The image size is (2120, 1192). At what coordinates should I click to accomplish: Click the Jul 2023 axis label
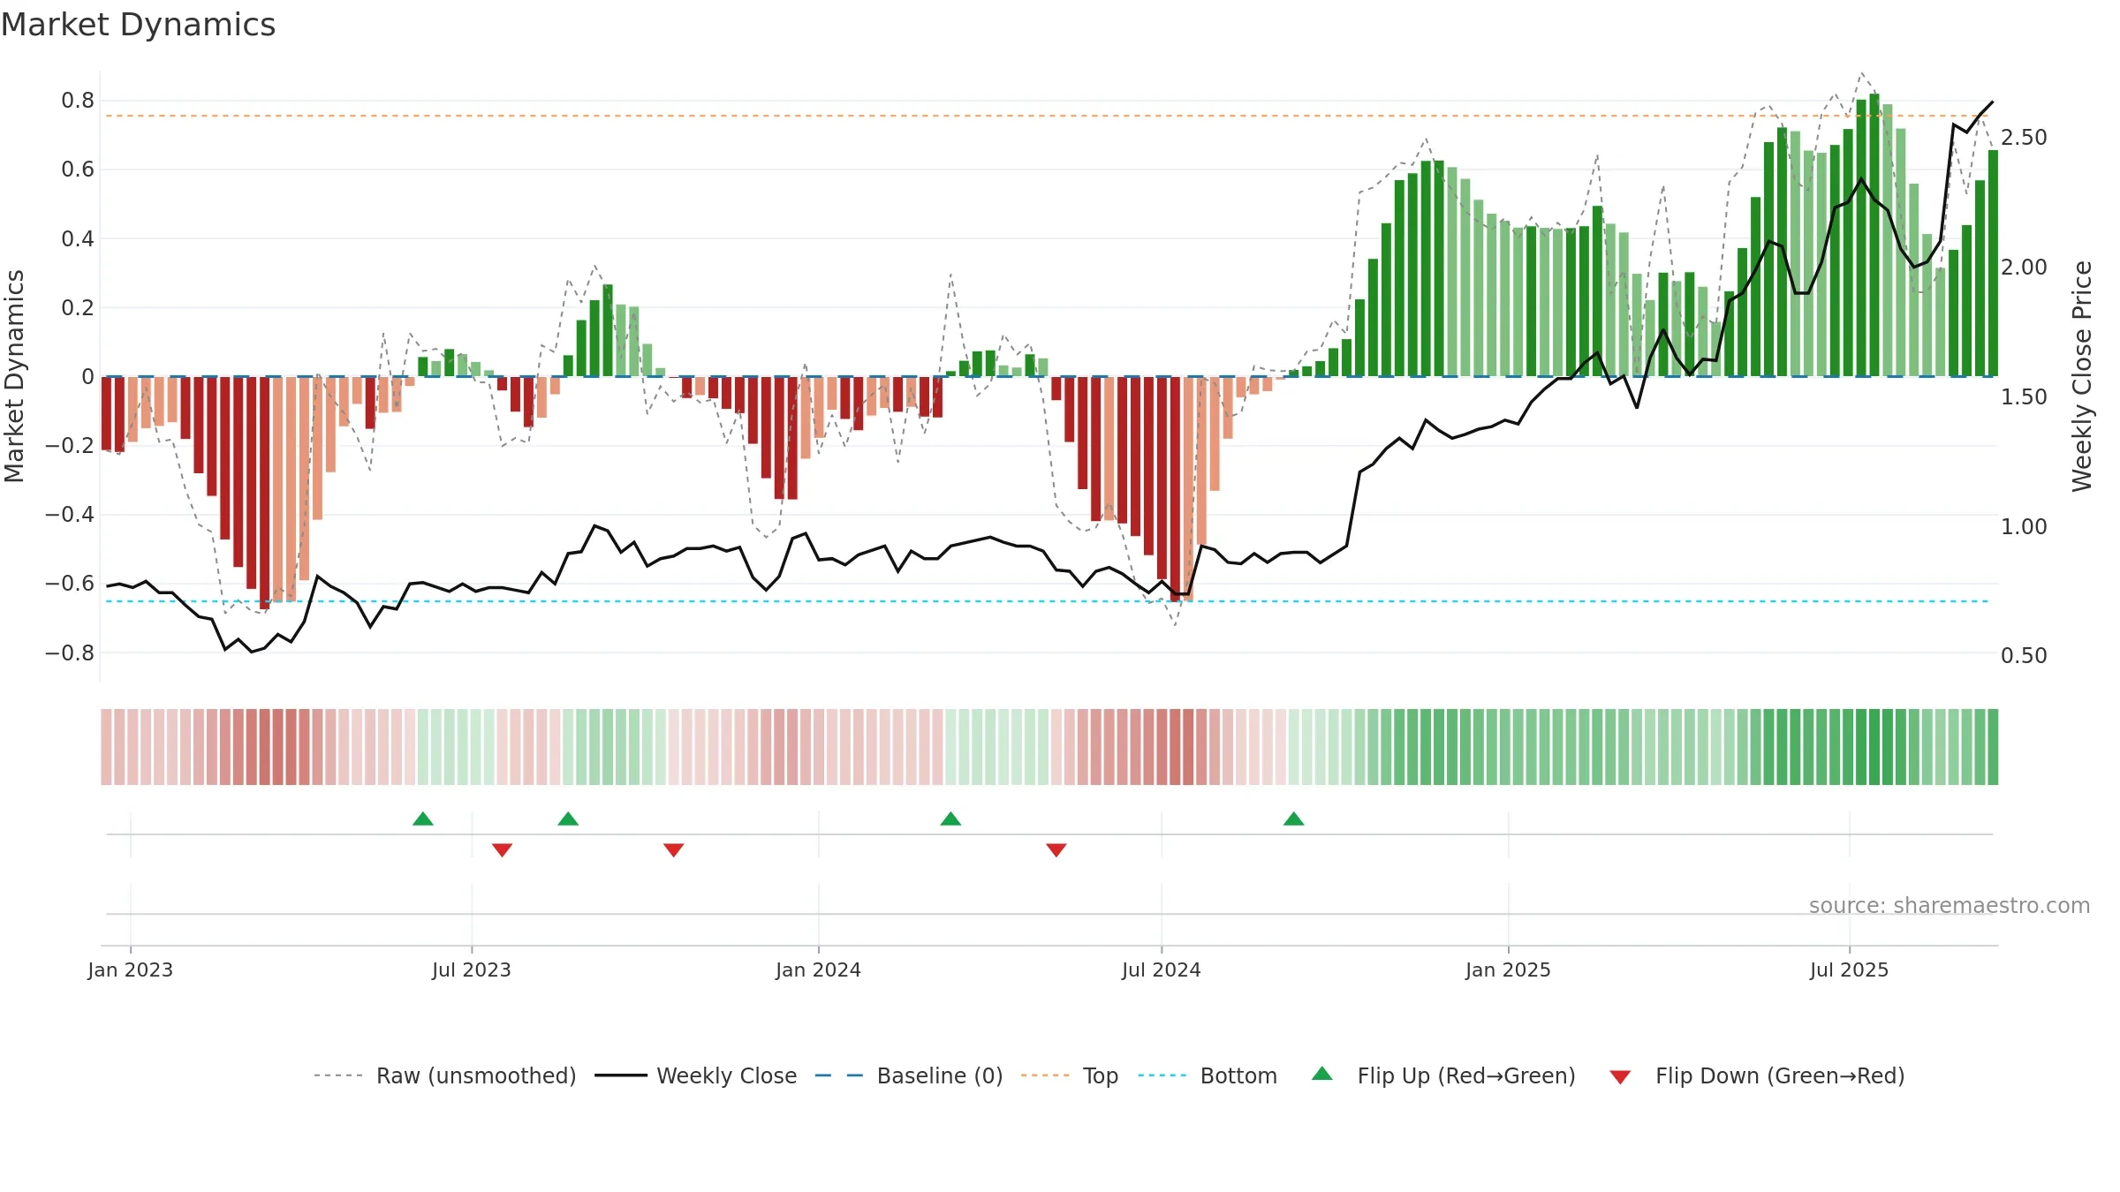[472, 969]
